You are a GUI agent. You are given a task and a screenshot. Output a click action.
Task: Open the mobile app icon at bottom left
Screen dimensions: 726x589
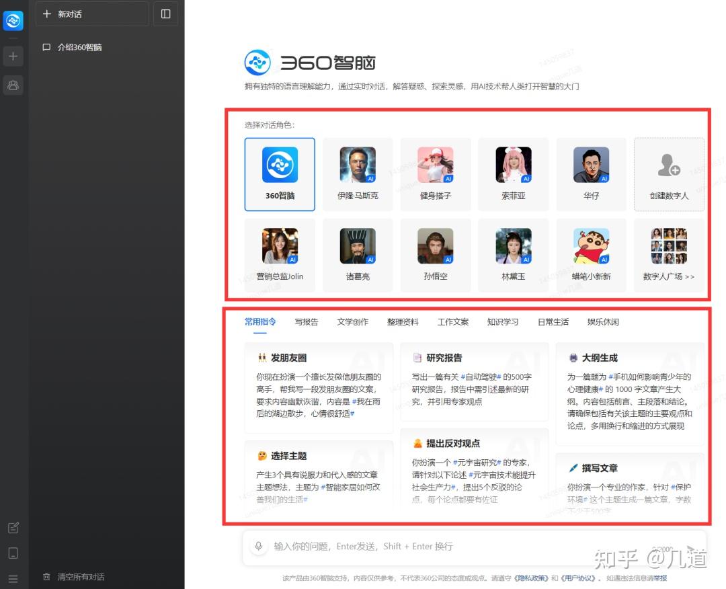tap(13, 551)
